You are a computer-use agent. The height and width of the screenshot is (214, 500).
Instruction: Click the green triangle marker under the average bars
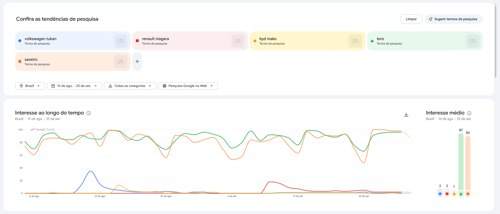461,194
